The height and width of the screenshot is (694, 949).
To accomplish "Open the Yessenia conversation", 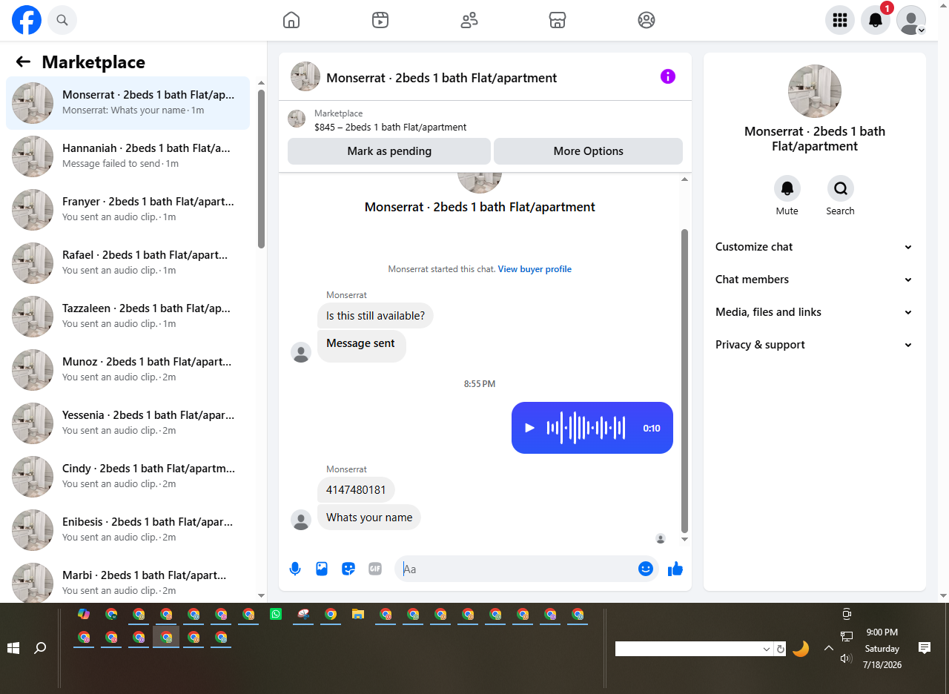I will tap(128, 423).
